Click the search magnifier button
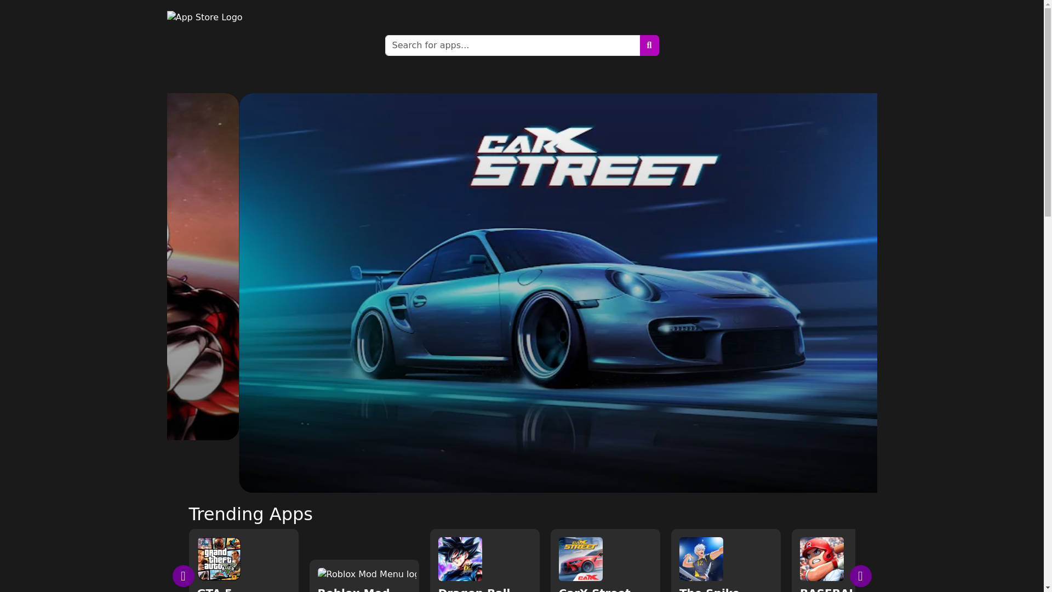The image size is (1052, 592). [649, 45]
